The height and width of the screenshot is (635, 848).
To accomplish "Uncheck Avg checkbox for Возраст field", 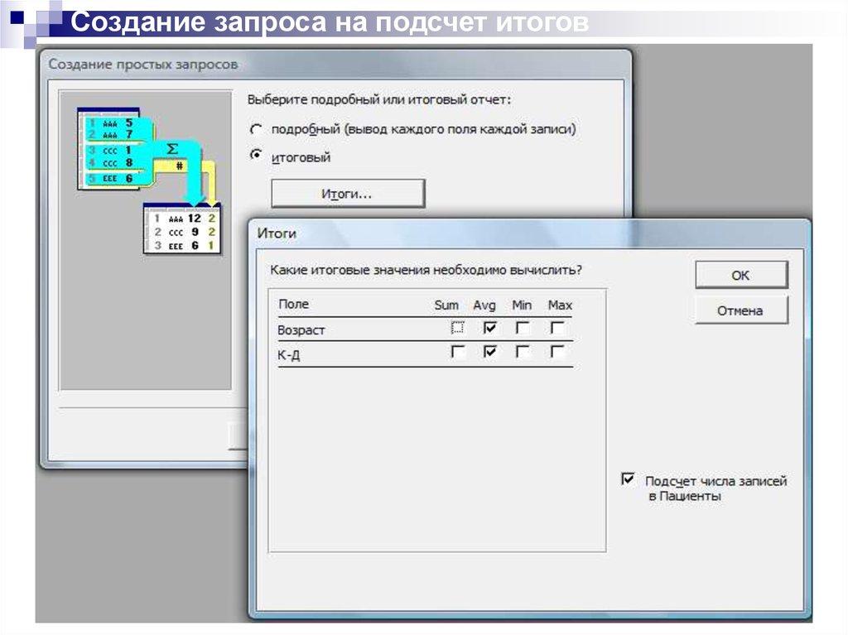I will click(490, 328).
